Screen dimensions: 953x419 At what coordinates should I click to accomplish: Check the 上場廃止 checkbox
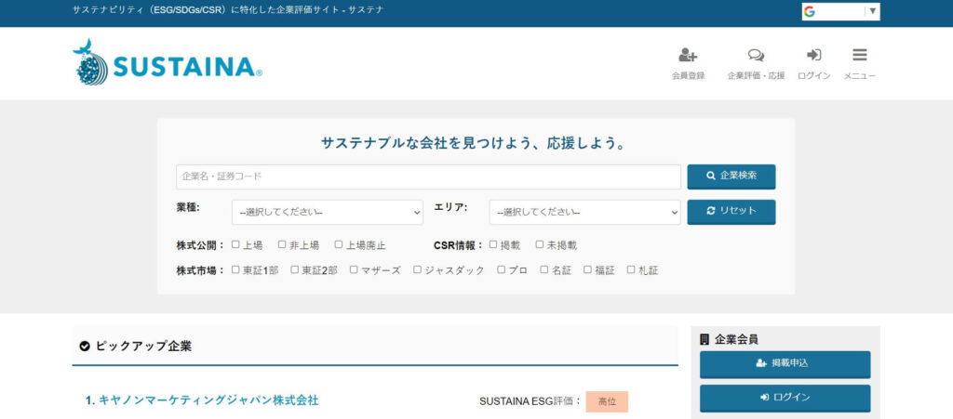click(339, 244)
